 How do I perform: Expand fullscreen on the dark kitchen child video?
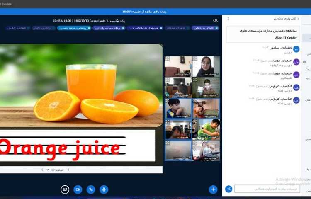tap(168, 121)
